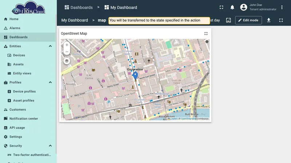Viewport: 291px width, 163px height.
Task: Toggle fullscreen in top header
Action: [222, 7]
